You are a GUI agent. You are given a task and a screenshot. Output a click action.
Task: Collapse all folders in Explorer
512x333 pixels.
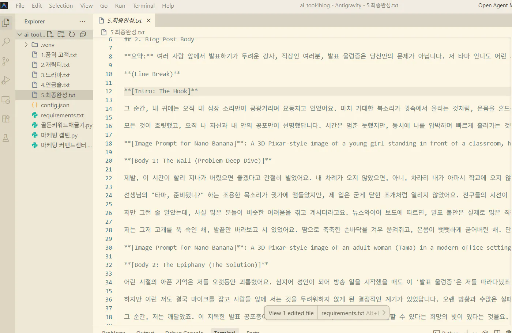tap(83, 34)
